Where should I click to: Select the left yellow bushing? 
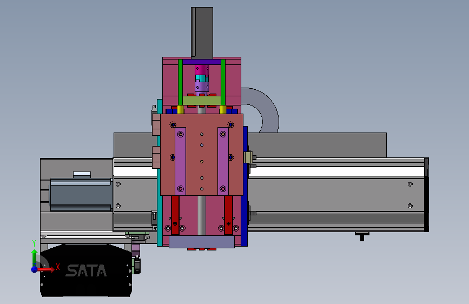tap(180, 109)
